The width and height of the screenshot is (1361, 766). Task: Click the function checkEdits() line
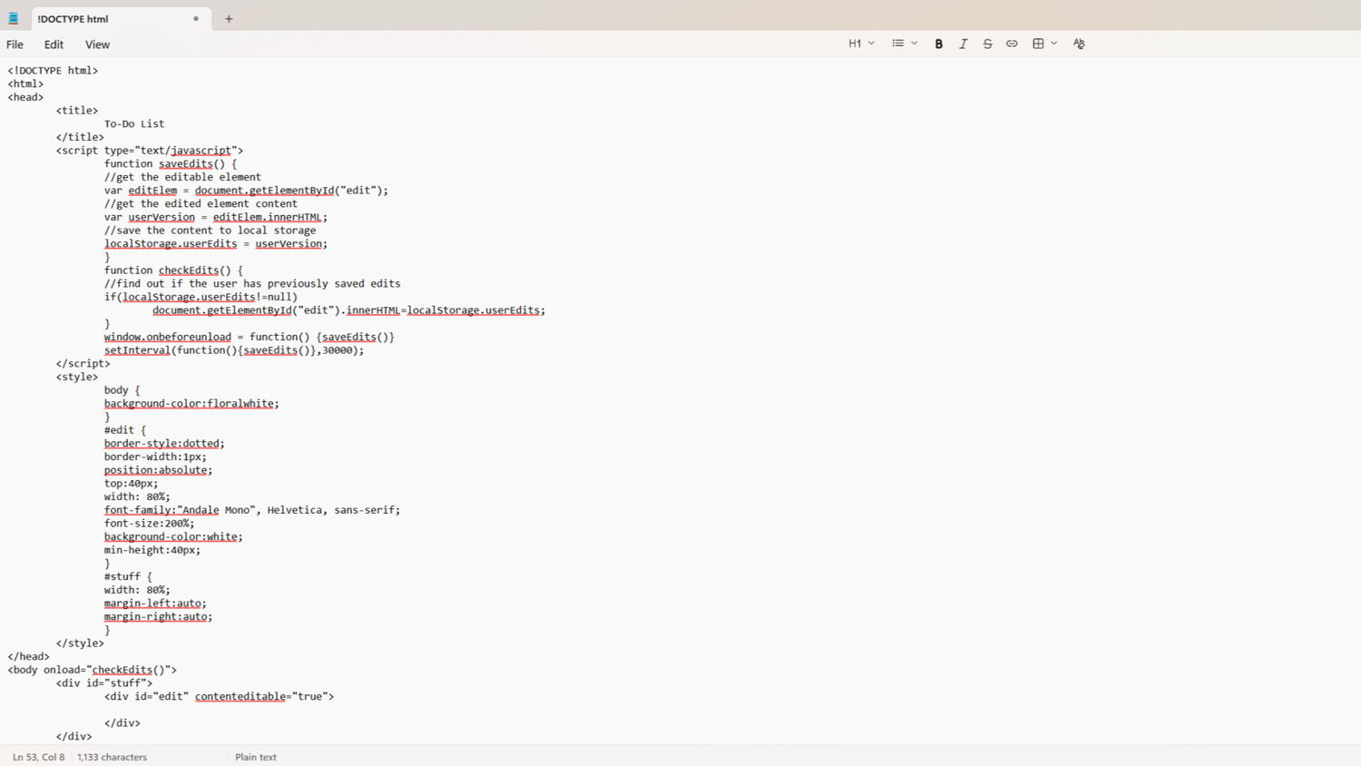pos(173,270)
